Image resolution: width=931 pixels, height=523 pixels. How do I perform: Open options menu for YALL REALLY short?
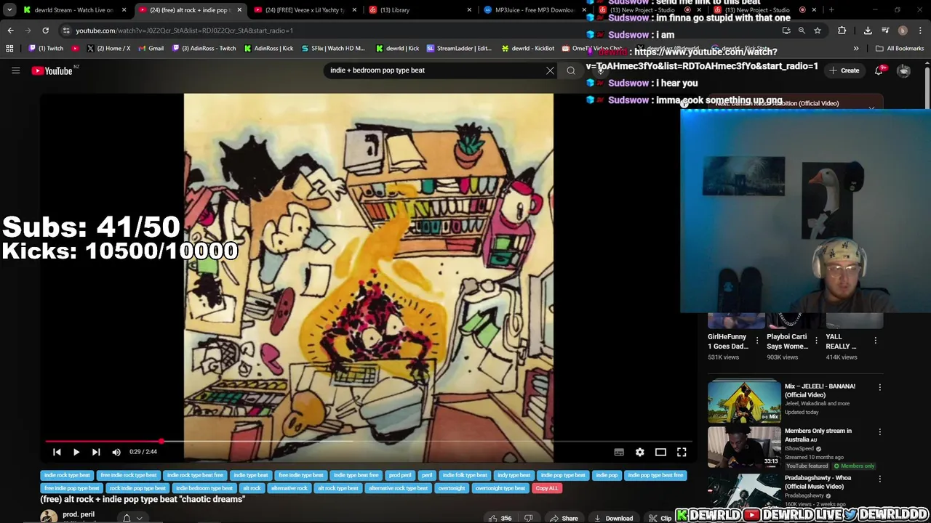pos(875,340)
